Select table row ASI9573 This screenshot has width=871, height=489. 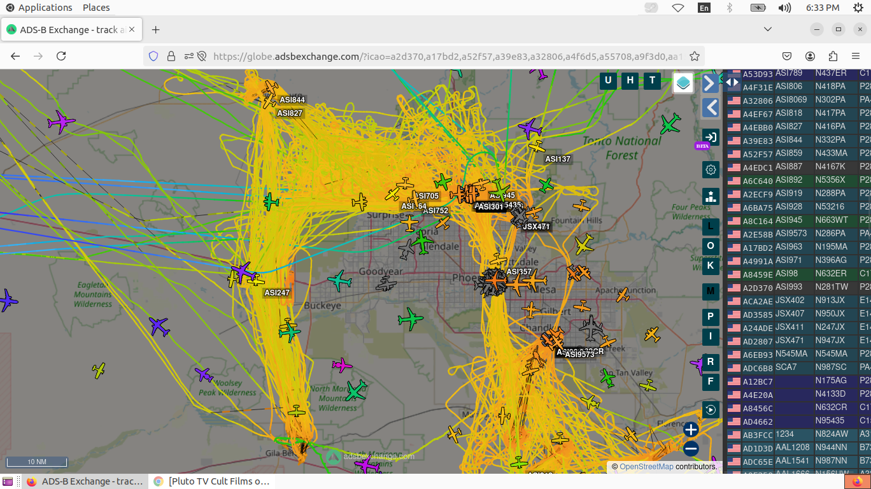pos(798,234)
